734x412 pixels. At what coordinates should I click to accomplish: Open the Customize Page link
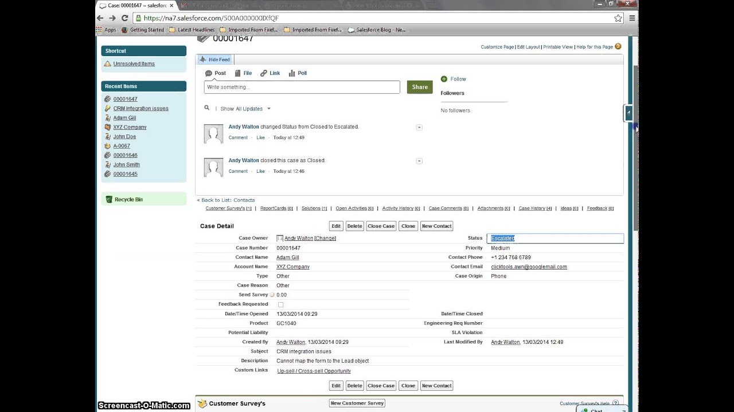coord(497,47)
